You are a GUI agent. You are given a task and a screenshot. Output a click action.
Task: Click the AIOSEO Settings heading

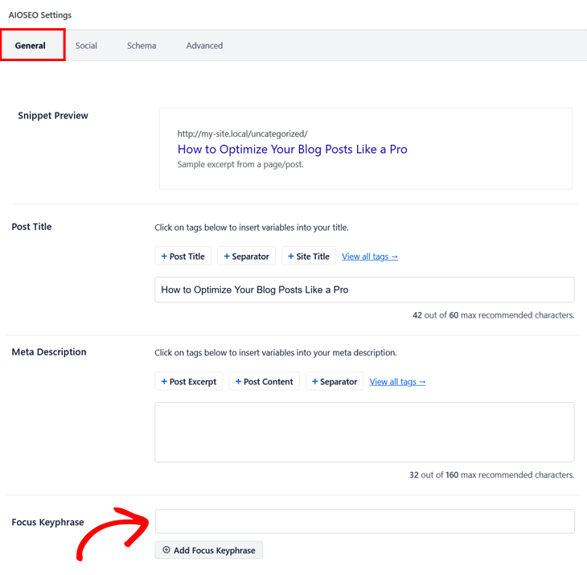pyautogui.click(x=40, y=15)
